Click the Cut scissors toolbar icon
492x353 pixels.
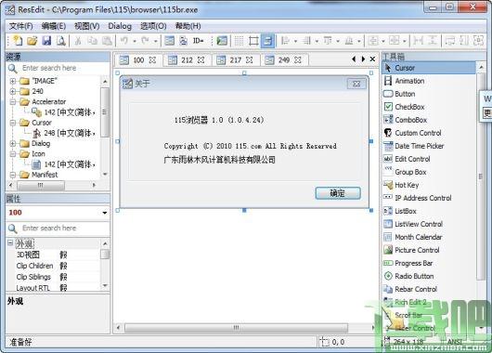point(78,41)
